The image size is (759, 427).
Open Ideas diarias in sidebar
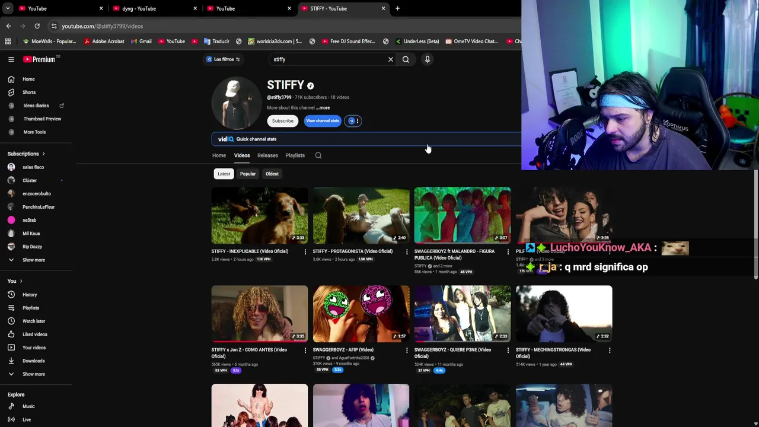click(36, 106)
